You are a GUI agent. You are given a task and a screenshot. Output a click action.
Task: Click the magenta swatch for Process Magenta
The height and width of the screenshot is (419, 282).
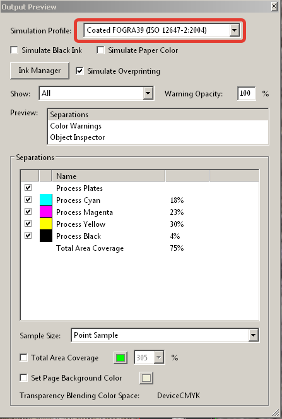click(46, 212)
